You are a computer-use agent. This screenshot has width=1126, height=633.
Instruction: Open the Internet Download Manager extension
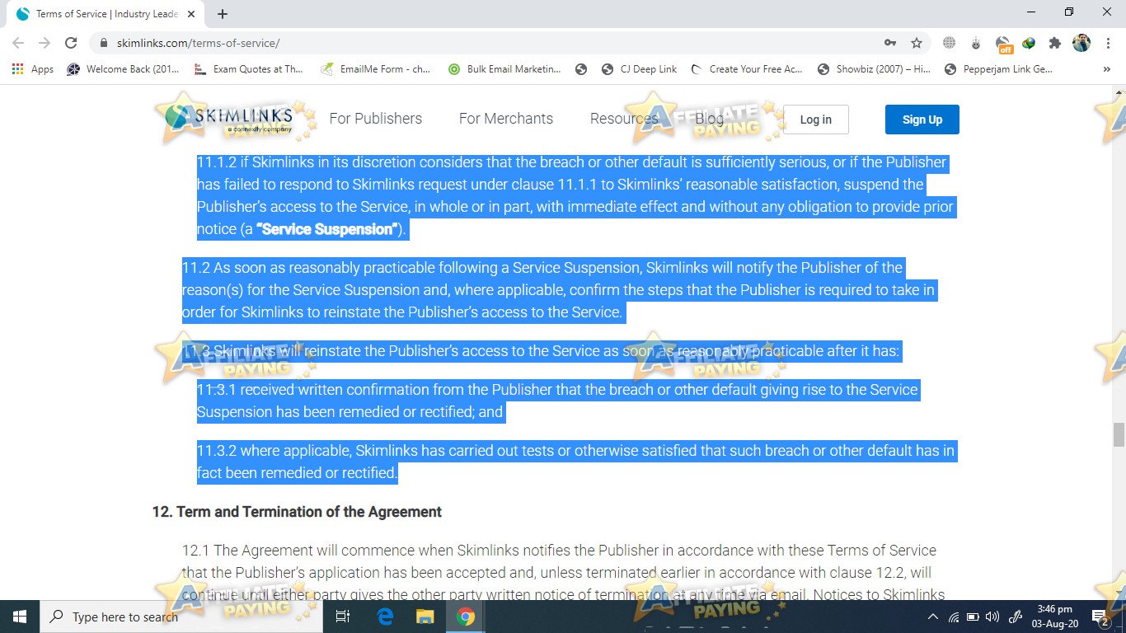[1029, 43]
